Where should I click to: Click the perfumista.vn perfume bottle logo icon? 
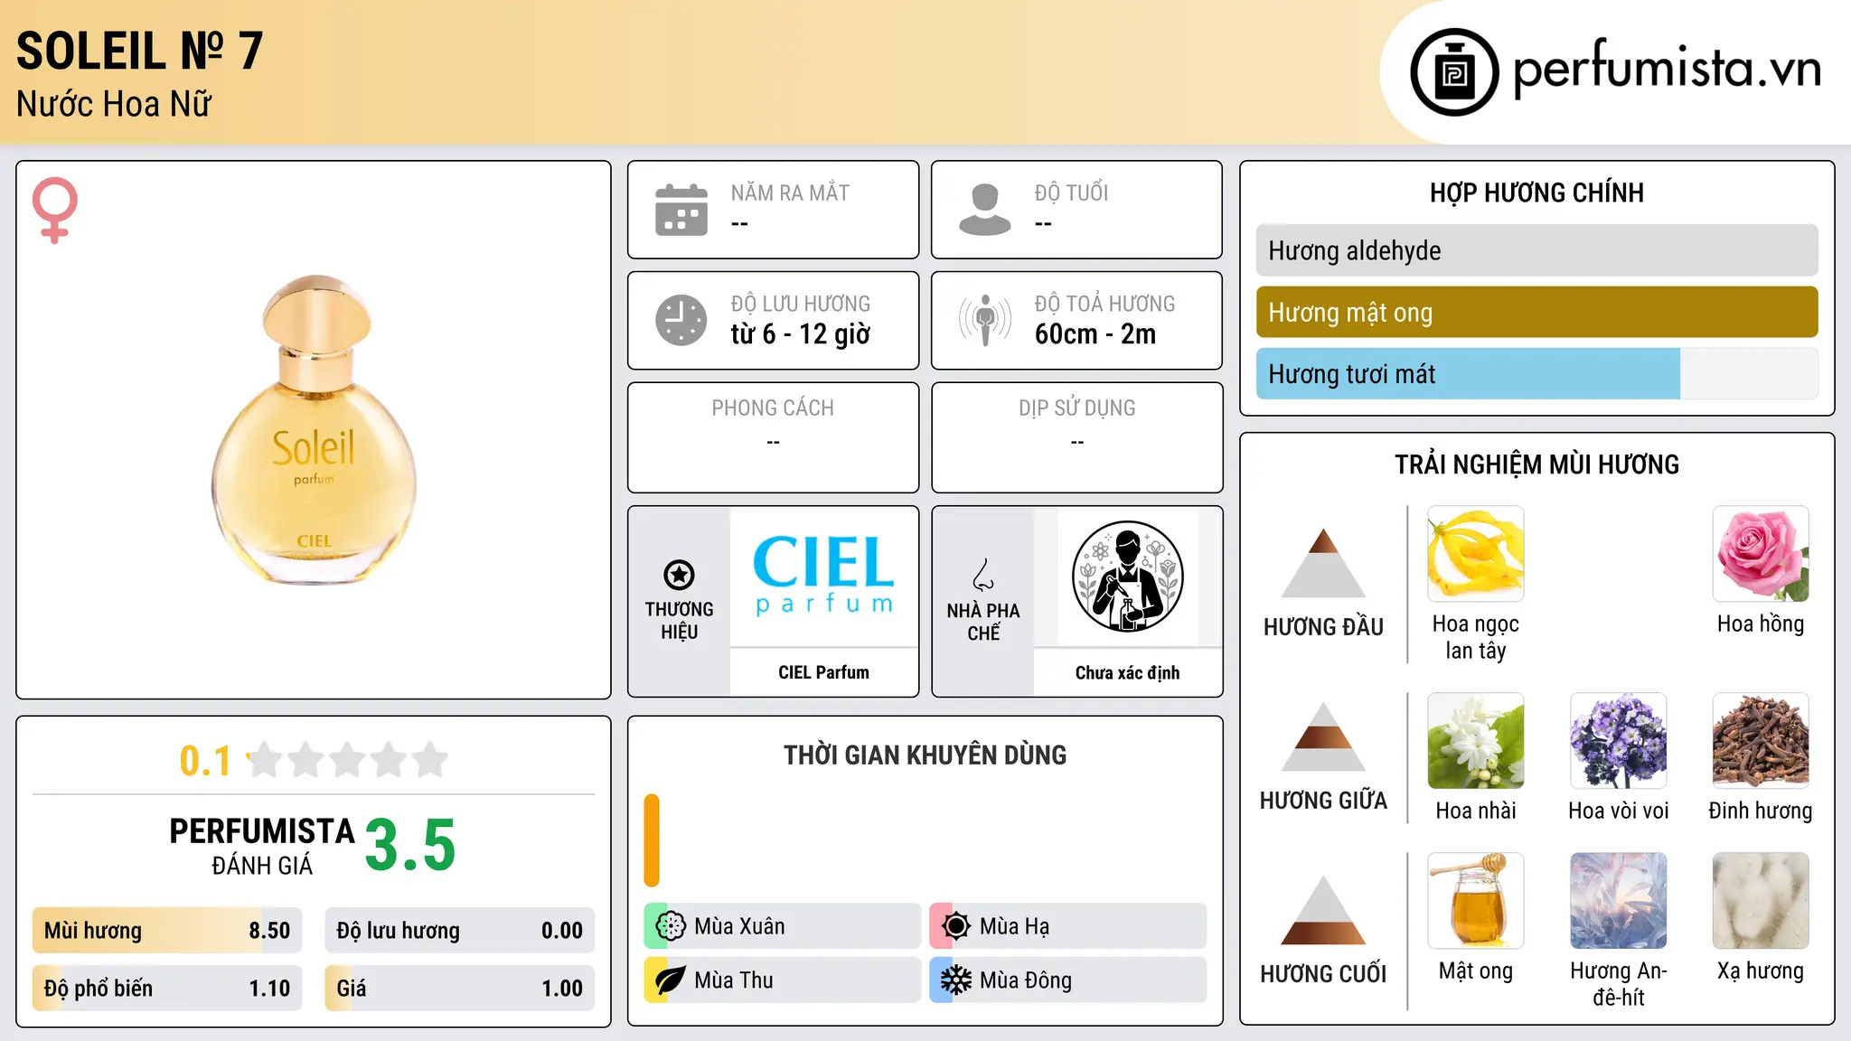(1454, 72)
